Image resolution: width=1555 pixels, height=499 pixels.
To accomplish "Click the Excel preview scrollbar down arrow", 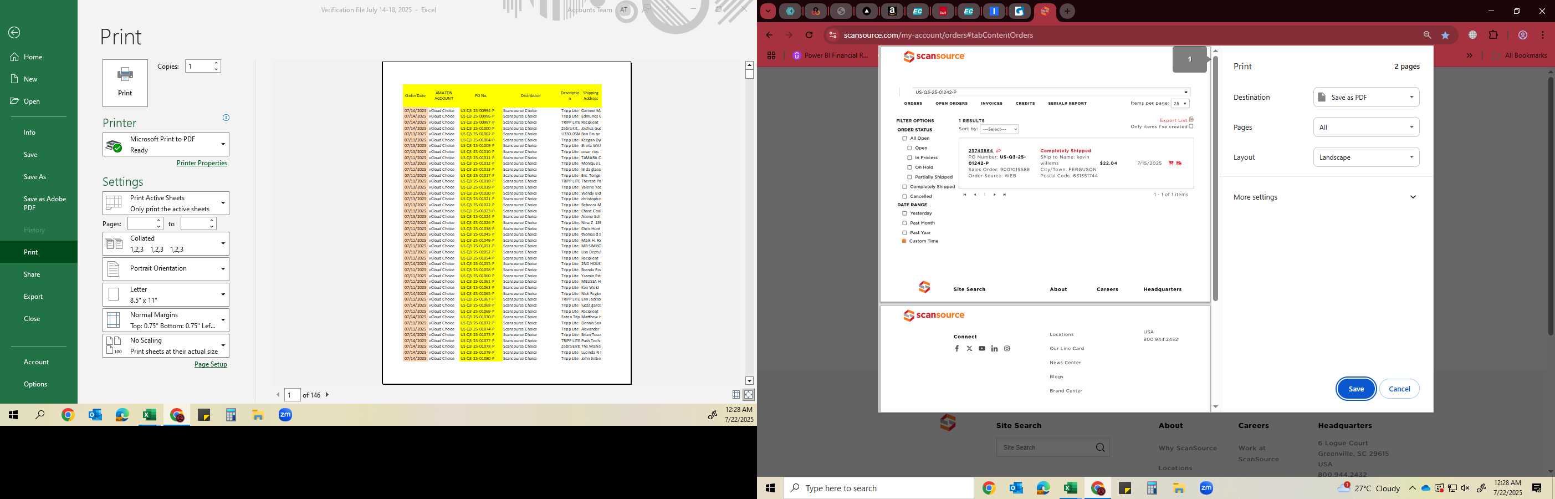I will 749,381.
